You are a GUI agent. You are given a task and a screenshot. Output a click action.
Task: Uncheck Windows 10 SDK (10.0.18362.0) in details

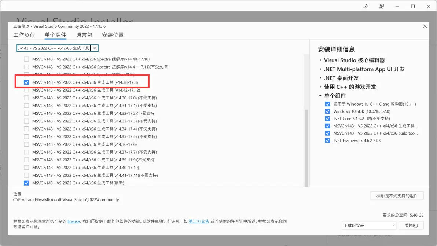click(327, 111)
